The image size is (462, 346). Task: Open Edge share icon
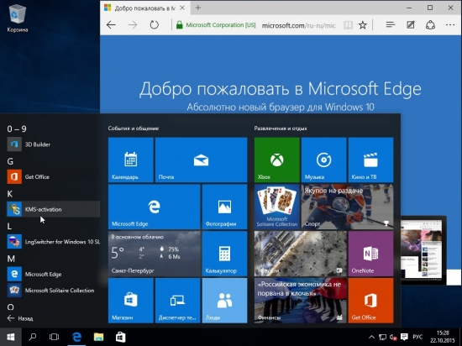pos(430,25)
